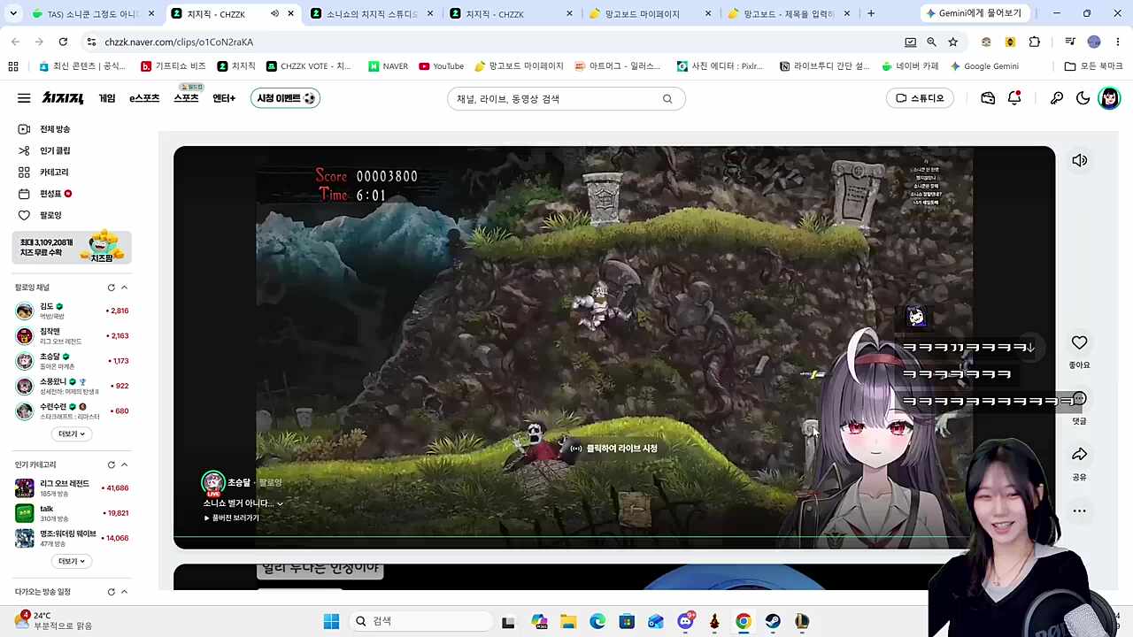Open the 치즈팜 promotional banner

(72, 247)
